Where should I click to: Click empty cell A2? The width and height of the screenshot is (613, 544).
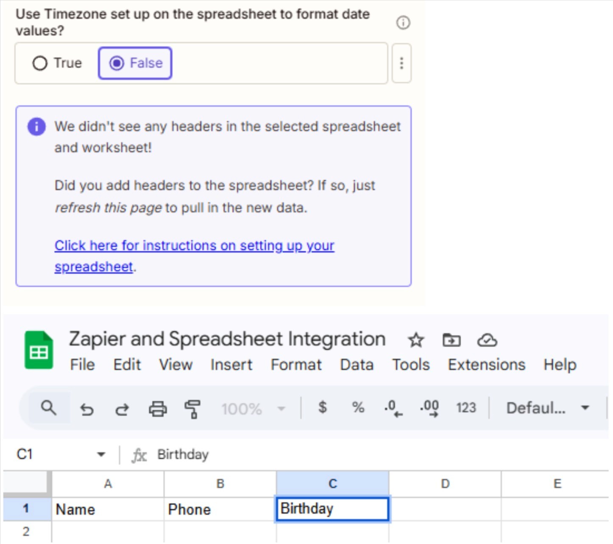tap(108, 532)
